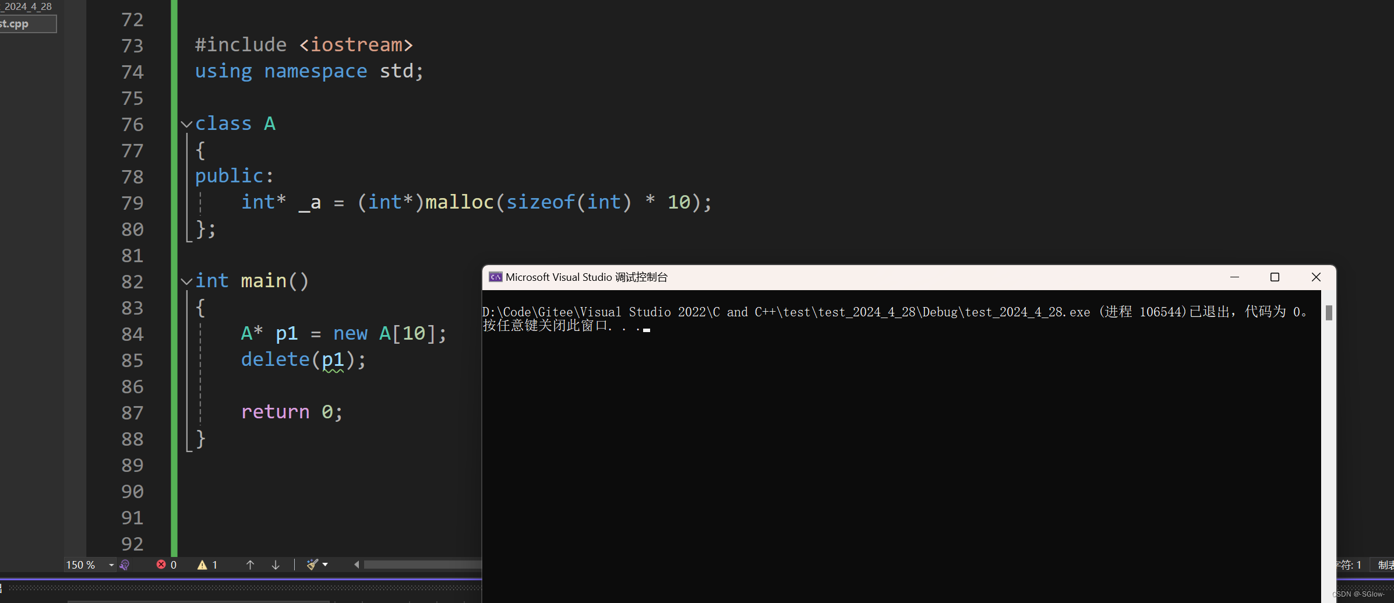Click the 'sizeof' keyword in line 79
Screen dimensions: 1394x603
[x=541, y=202]
